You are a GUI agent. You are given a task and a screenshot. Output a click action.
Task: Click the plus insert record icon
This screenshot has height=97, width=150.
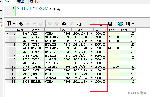point(28,24)
